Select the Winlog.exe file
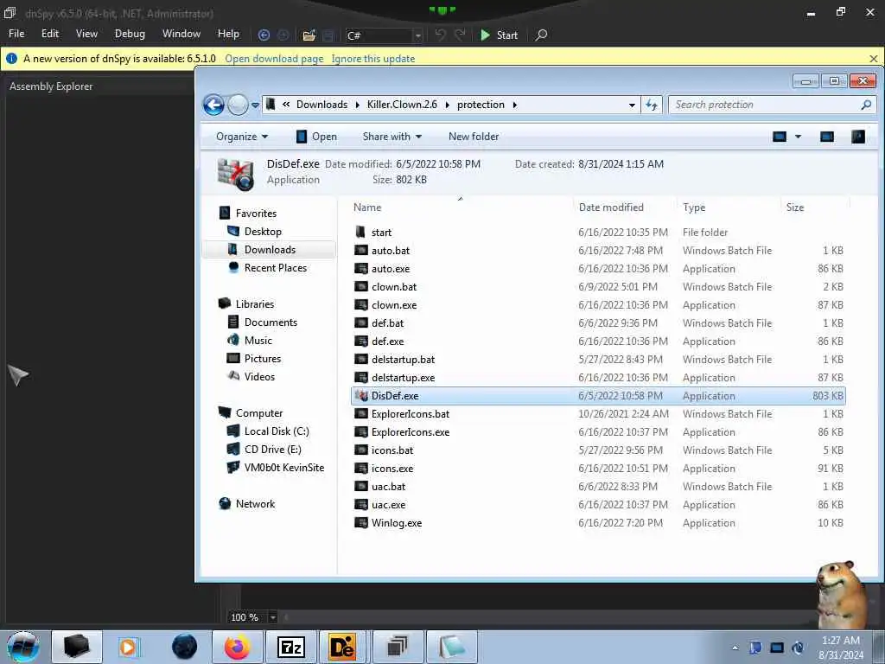This screenshot has height=664, width=885. pyautogui.click(x=598, y=523)
